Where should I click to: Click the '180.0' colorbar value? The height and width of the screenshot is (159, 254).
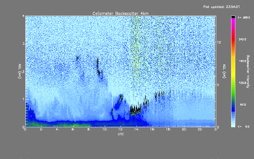243,61
